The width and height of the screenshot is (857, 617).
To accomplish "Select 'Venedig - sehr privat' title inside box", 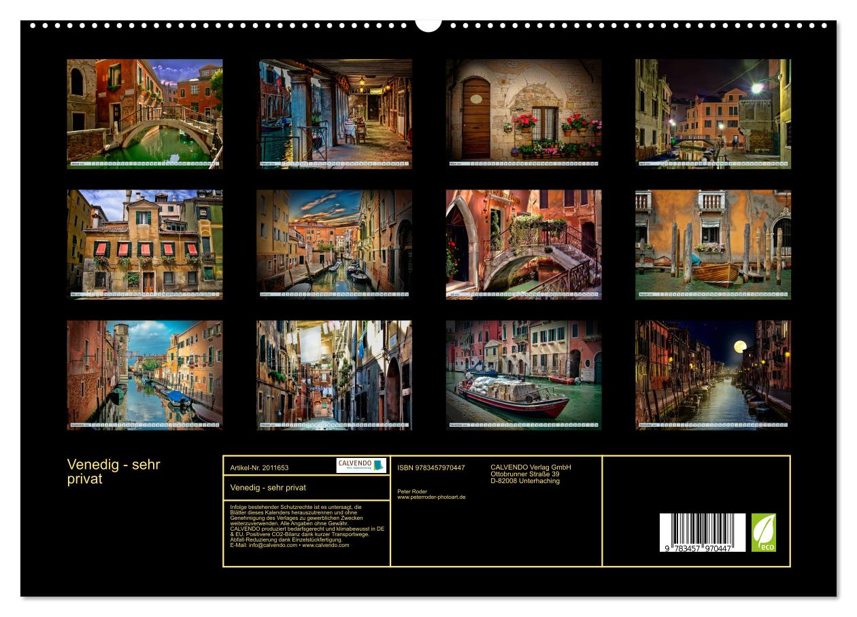I will click(268, 487).
